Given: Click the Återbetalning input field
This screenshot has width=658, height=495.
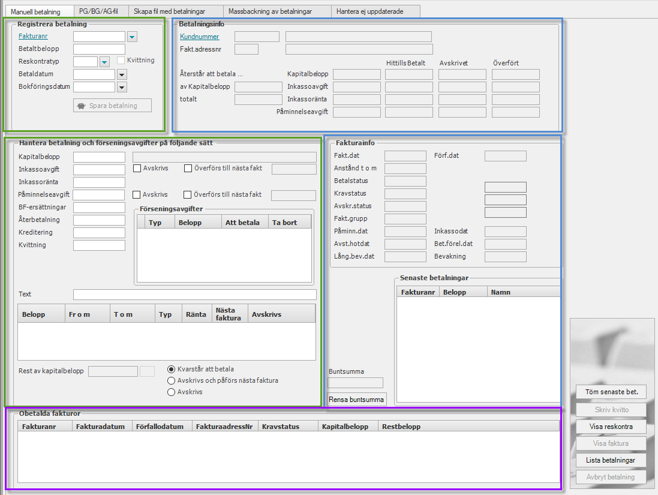Looking at the screenshot, I should click(99, 220).
